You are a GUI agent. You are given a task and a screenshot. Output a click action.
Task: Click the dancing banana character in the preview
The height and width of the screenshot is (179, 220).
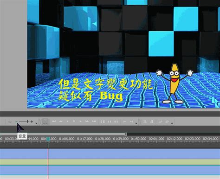point(175,83)
